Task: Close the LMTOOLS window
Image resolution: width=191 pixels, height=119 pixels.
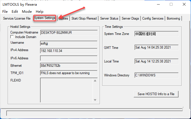Action: (184, 4)
